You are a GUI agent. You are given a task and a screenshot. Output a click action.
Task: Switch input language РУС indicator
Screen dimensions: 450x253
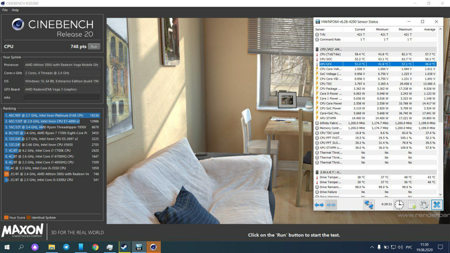[409, 247]
